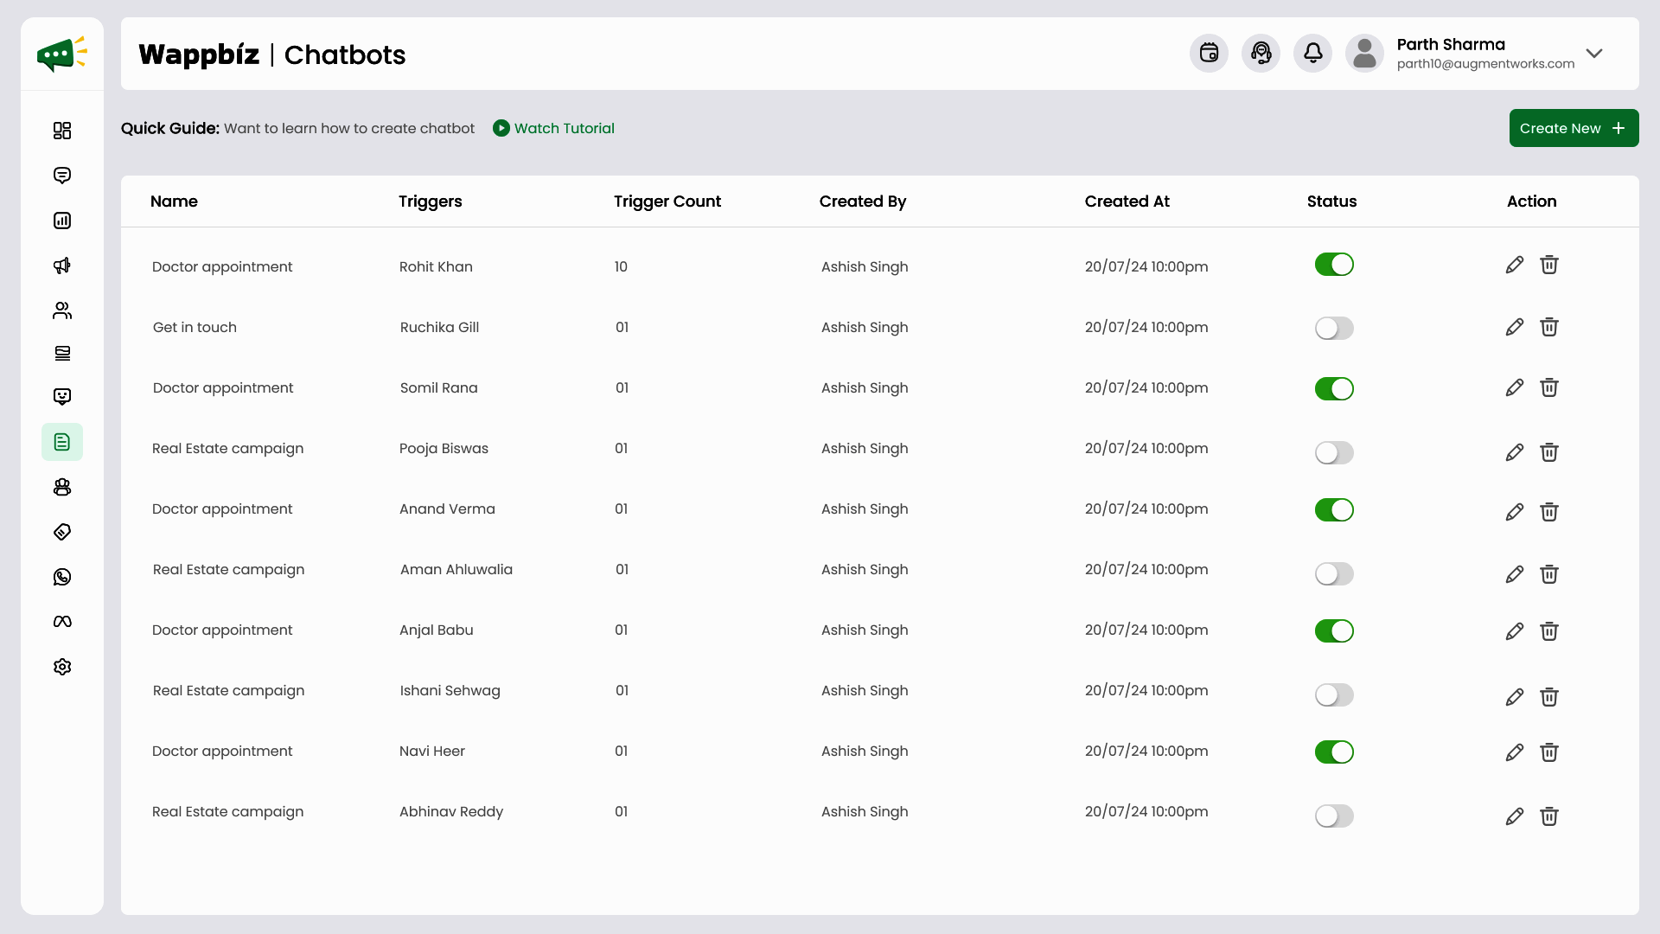Delete the Abhinav Reddy chatbot row
This screenshot has width=1660, height=934.
click(x=1548, y=816)
